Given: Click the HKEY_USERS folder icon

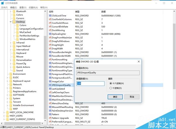Looking at the screenshot, I should [x=7, y=116].
